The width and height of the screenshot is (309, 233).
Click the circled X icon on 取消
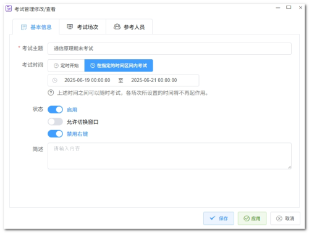click(x=279, y=218)
